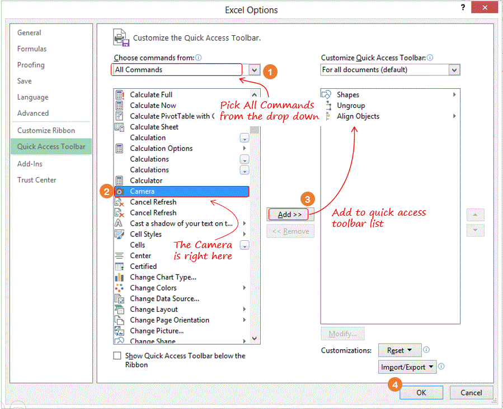Expand the Align Objects submenu arrow

[454, 116]
